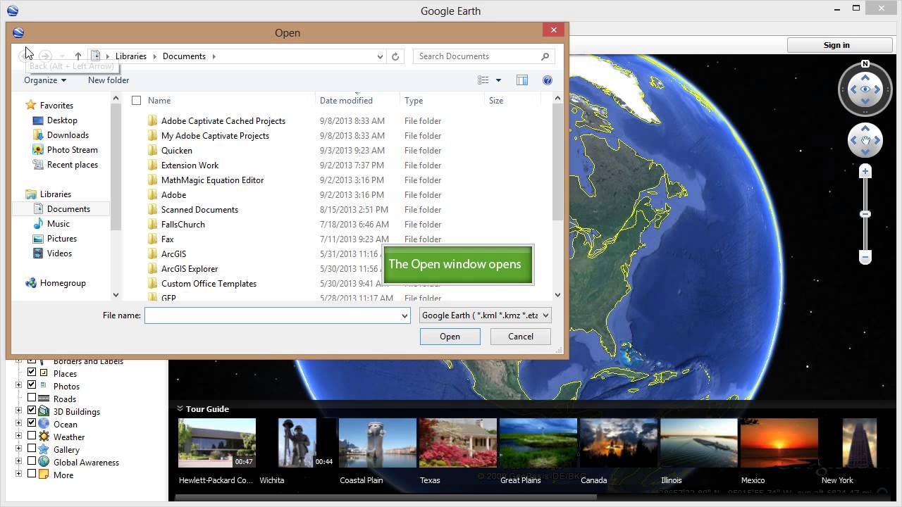Screen dimensions: 902x507
Task: Open Homegroup in the navigation pane
Action: pos(63,283)
